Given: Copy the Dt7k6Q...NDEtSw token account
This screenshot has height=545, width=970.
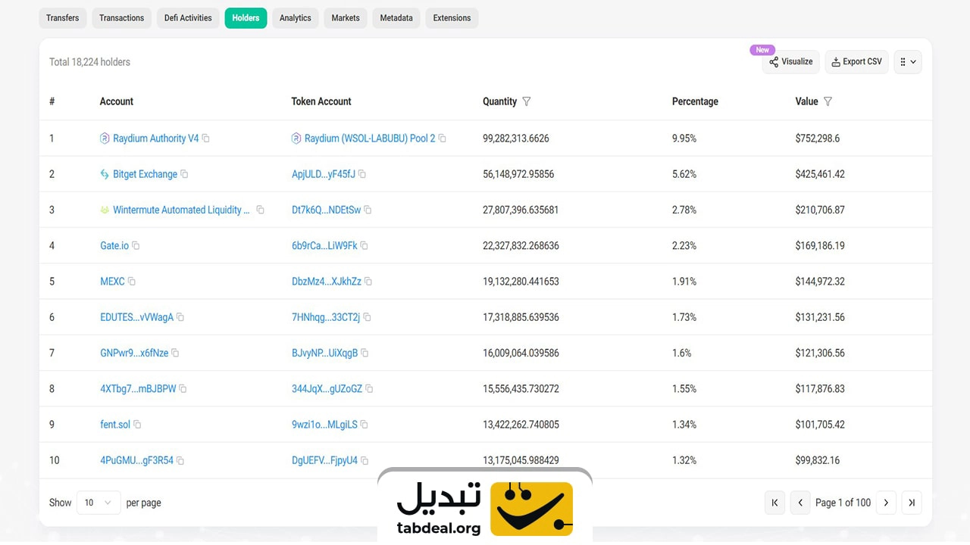Looking at the screenshot, I should (368, 210).
